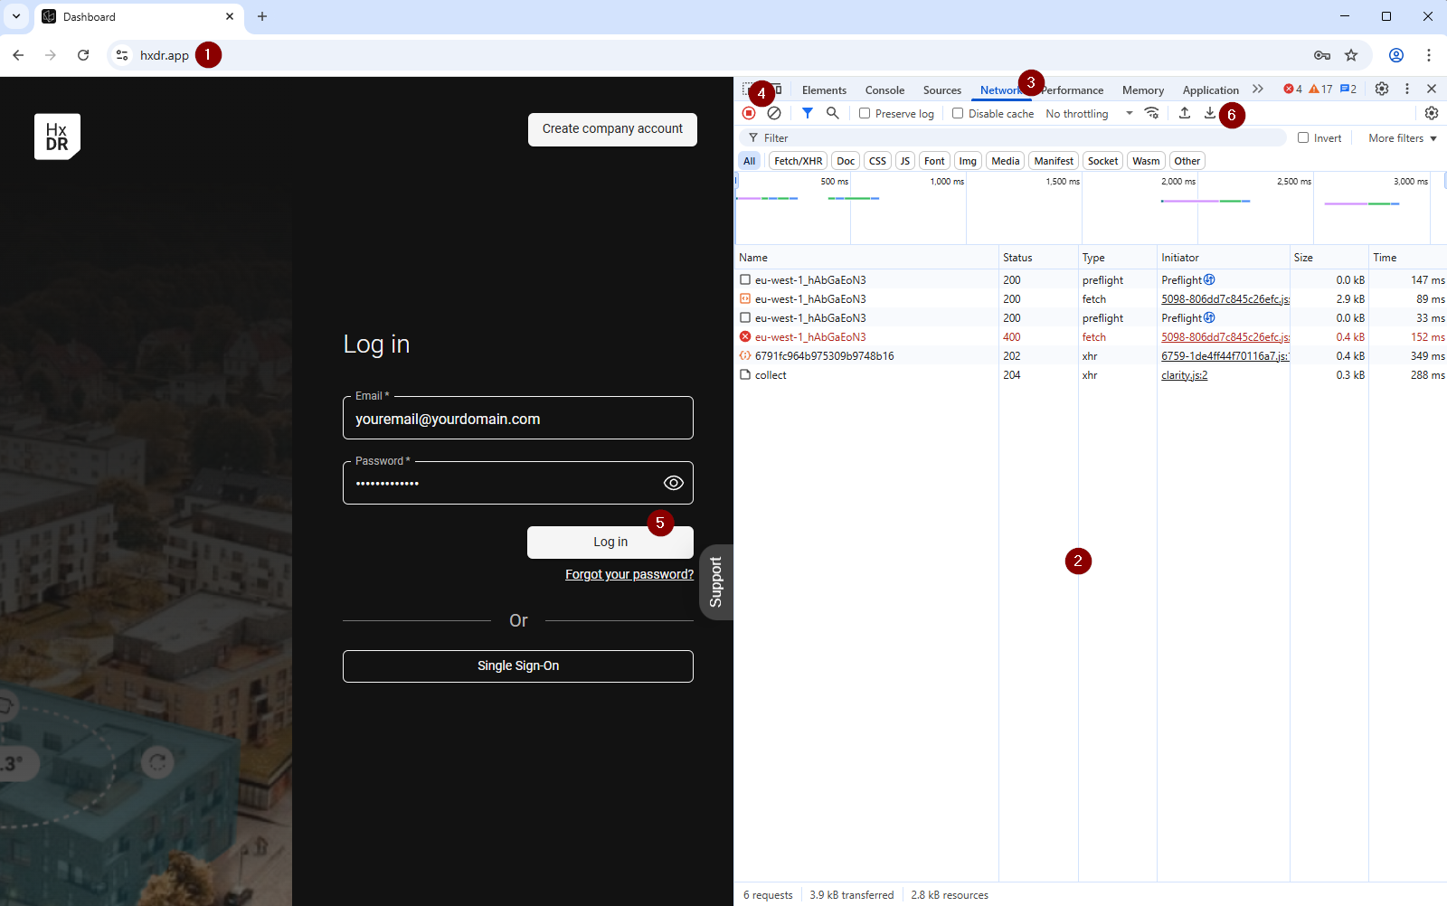Image resolution: width=1447 pixels, height=906 pixels.
Task: Switch to the Console tab
Action: tap(884, 90)
